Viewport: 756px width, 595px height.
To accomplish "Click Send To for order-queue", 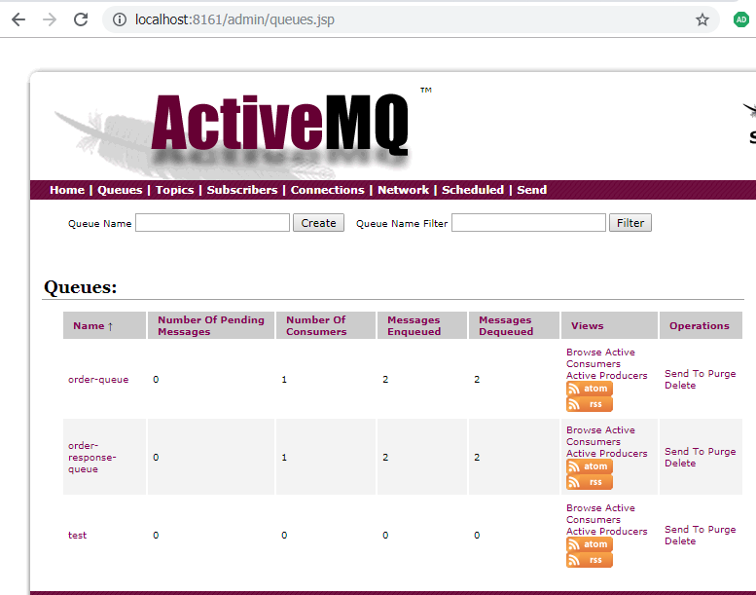I will [685, 374].
